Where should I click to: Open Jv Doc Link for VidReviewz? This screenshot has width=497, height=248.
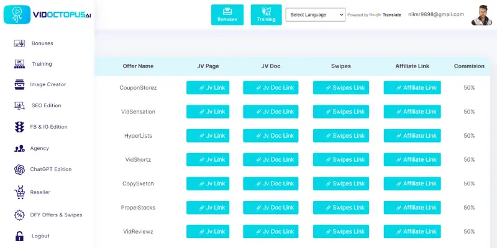(x=271, y=231)
